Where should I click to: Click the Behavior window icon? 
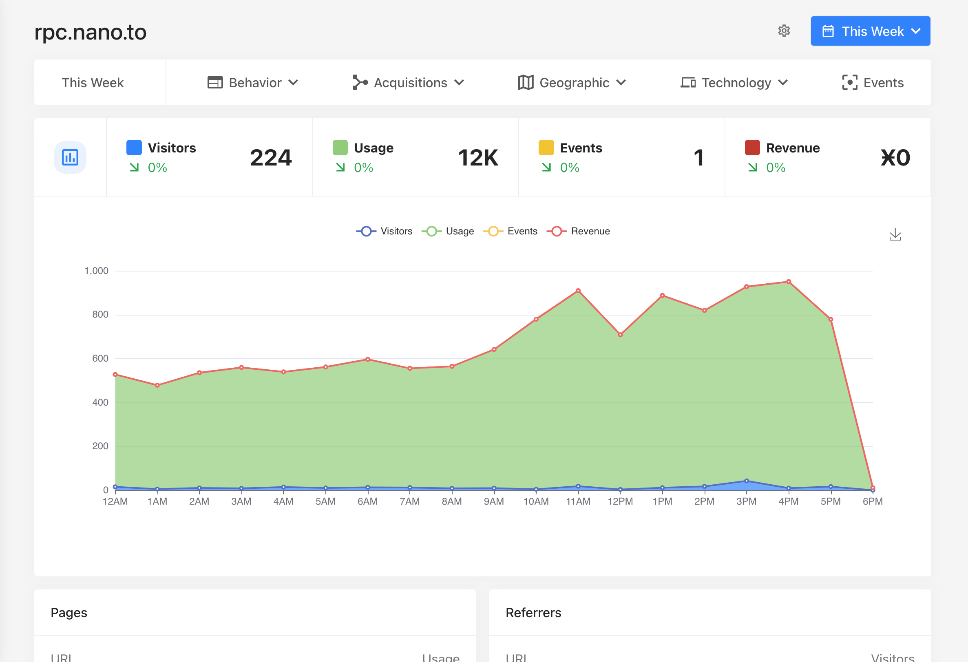tap(215, 82)
